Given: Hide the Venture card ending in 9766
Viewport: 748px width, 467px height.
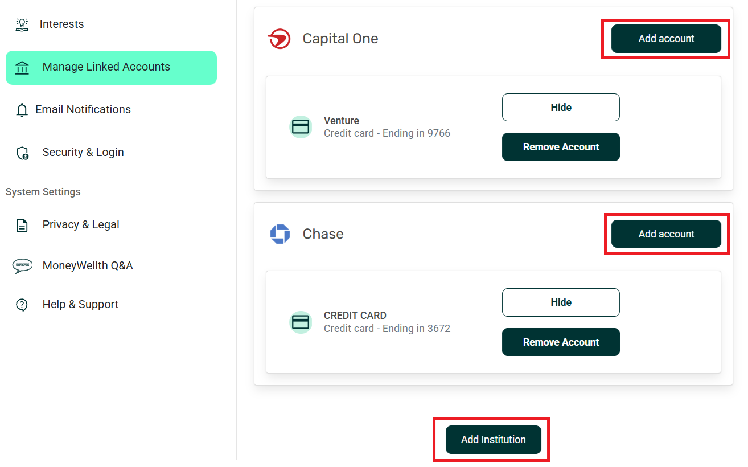Looking at the screenshot, I should (x=561, y=108).
